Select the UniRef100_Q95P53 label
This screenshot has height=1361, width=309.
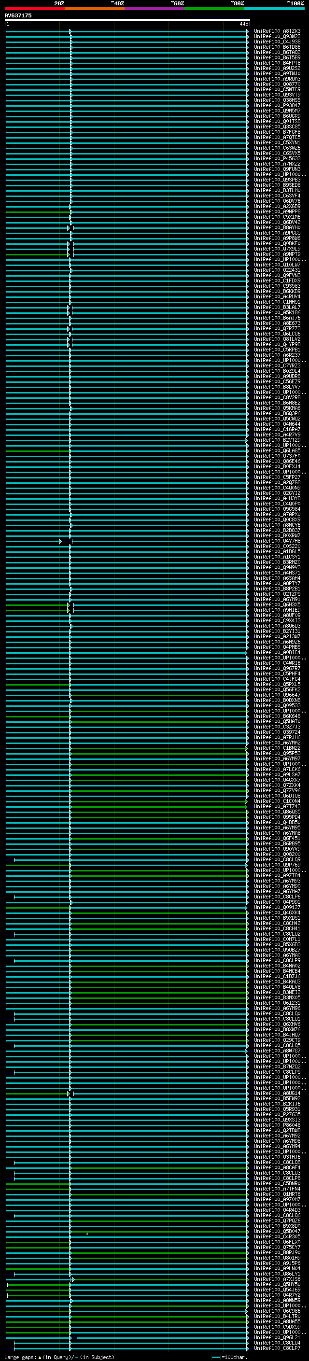[x=277, y=754]
